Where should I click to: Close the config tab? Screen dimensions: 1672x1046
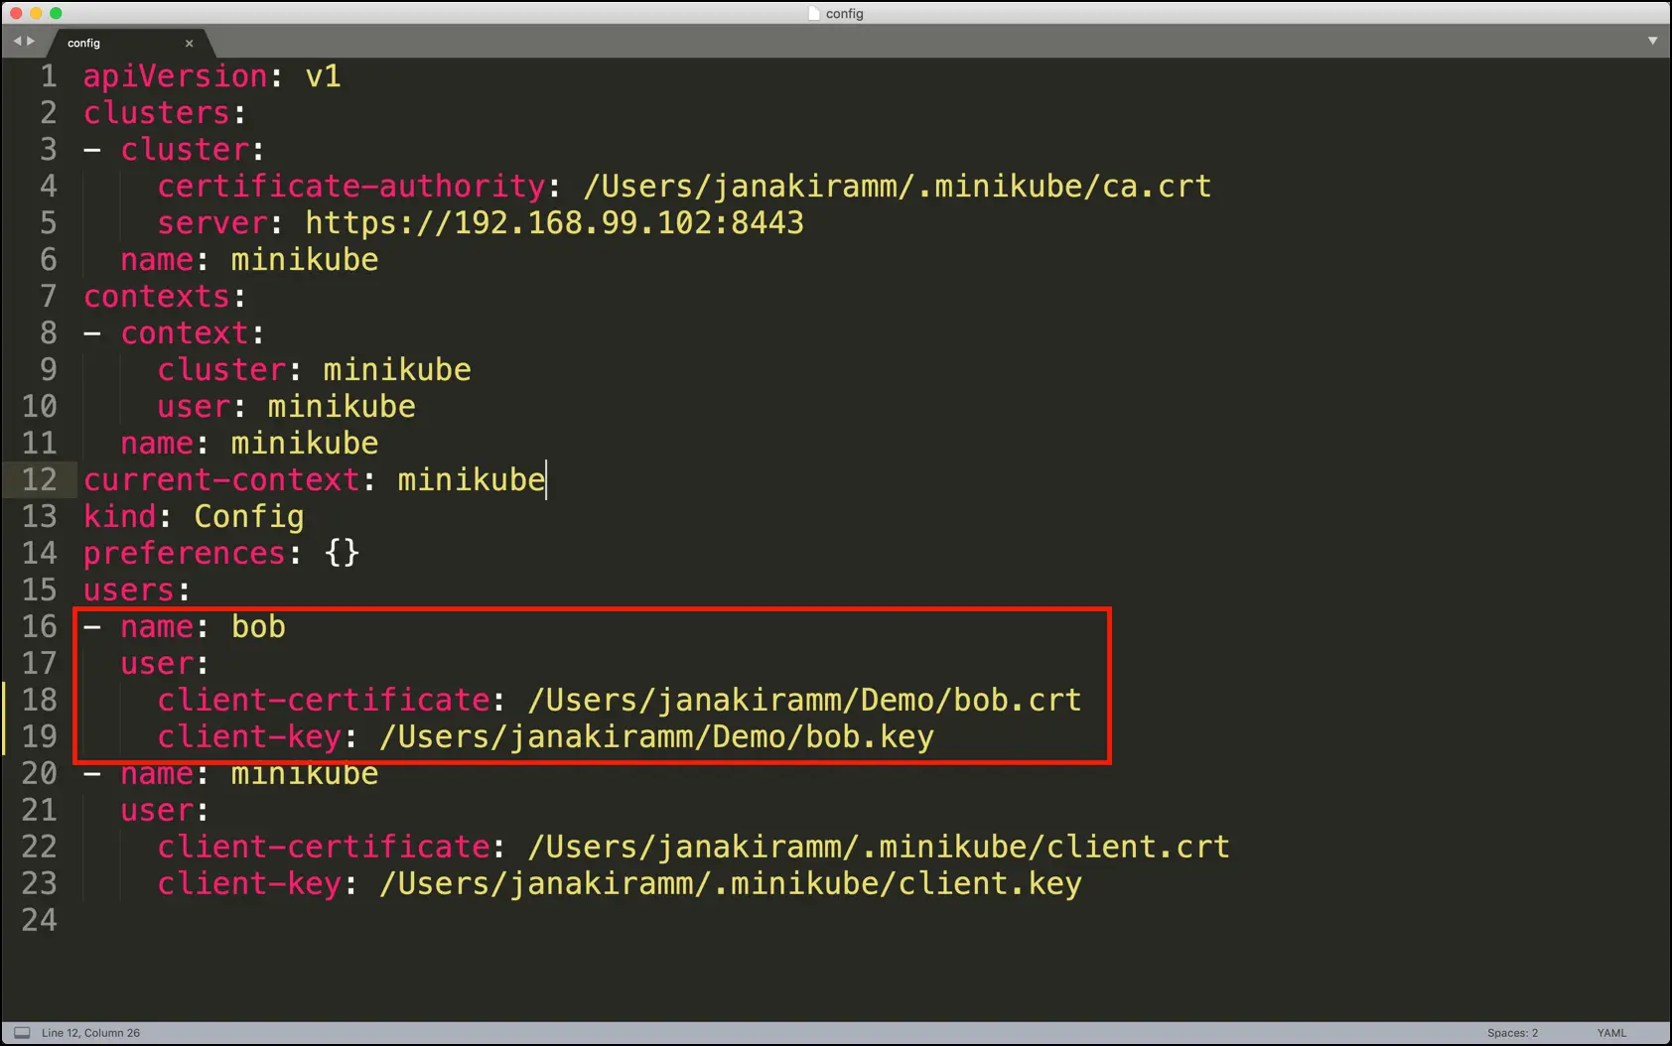click(189, 43)
